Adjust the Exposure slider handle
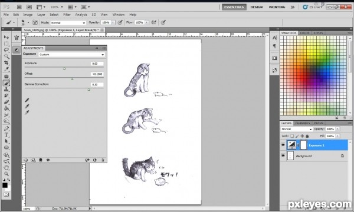 [64, 68]
